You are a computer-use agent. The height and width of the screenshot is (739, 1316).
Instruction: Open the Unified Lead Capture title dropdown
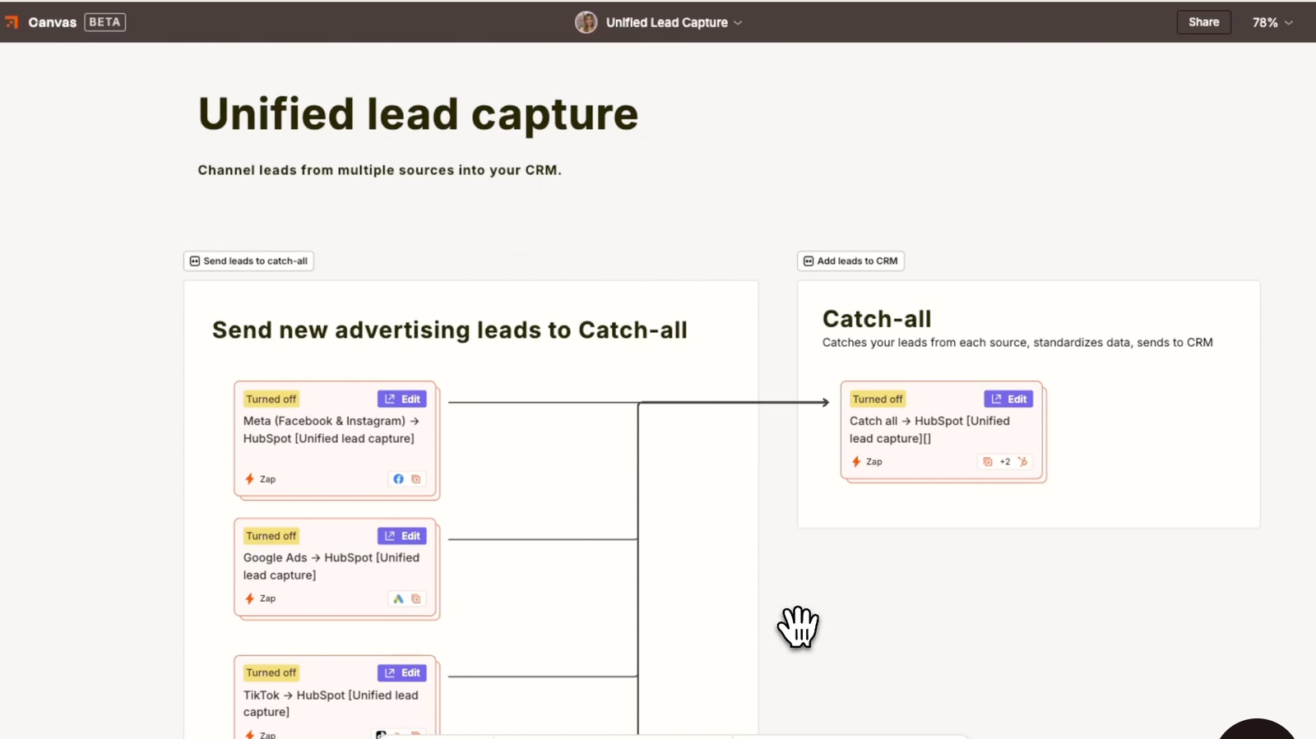(x=674, y=22)
